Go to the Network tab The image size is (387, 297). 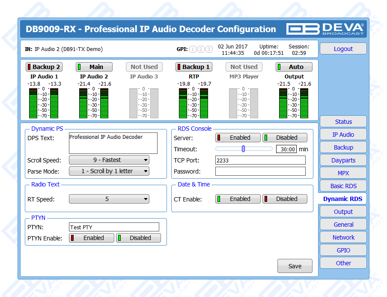point(343,237)
